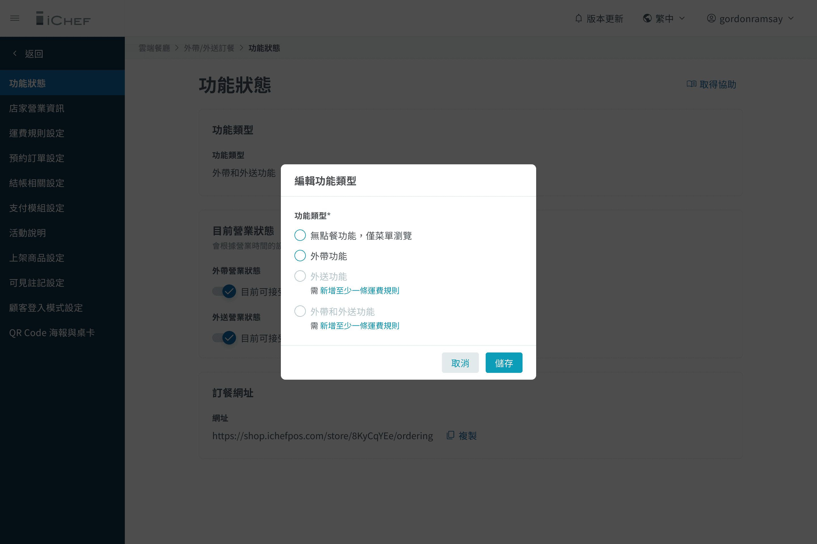
Task: Click the back arrow beside 返回
Action: (x=15, y=54)
